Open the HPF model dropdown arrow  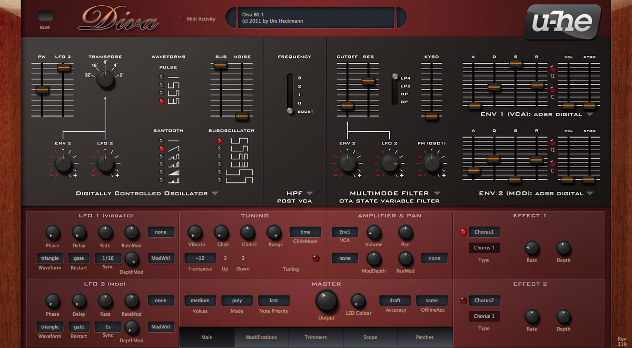coord(310,194)
